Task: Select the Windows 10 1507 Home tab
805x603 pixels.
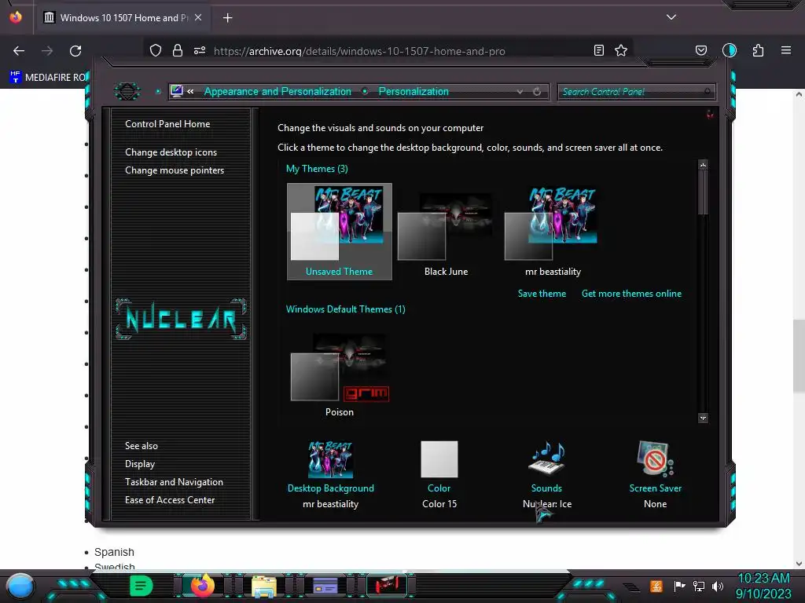Action: pos(123,17)
